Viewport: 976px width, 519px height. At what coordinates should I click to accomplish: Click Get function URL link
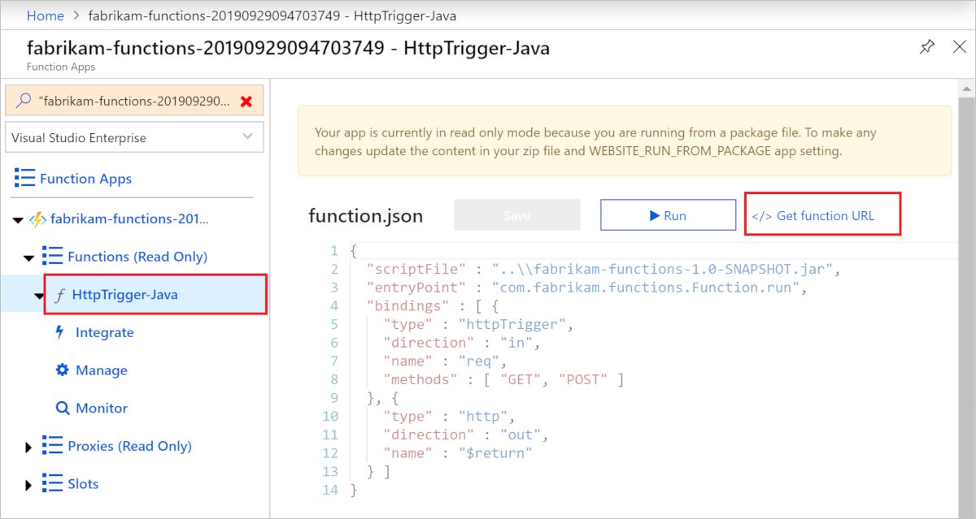pyautogui.click(x=813, y=216)
